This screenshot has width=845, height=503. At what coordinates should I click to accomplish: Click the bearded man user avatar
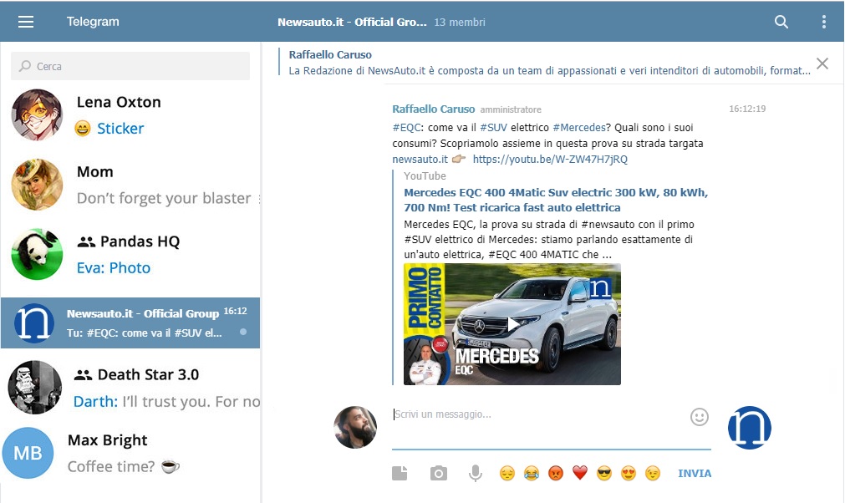(355, 427)
